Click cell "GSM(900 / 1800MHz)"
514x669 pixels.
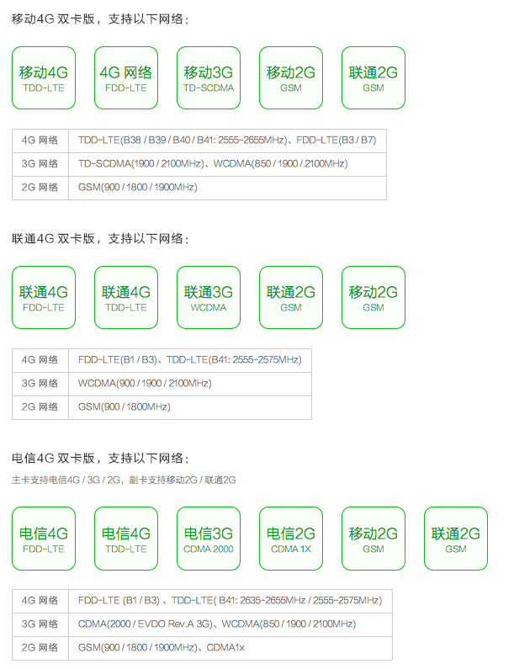point(190,407)
